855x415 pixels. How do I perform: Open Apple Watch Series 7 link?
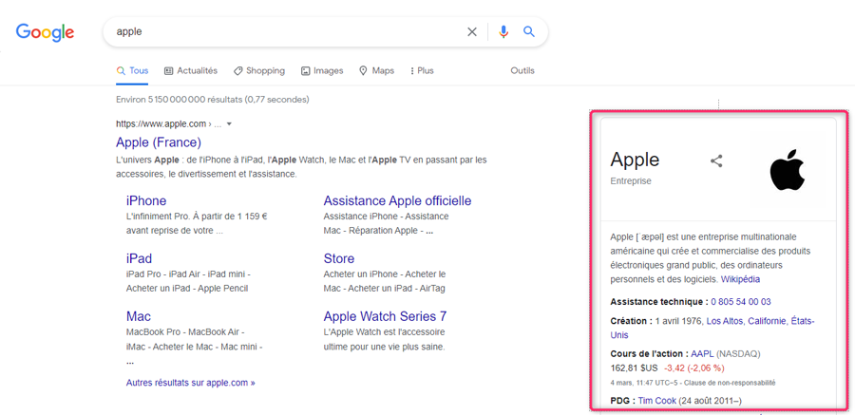[385, 316]
